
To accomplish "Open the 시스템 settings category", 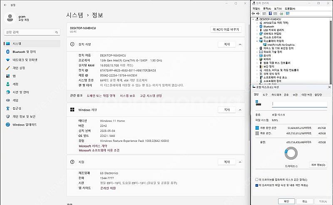I will coord(32,44).
